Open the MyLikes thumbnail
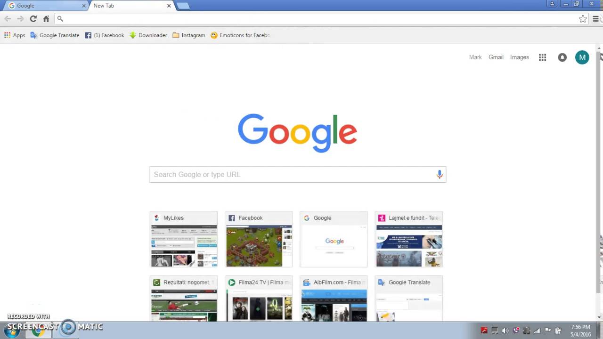 pos(184,239)
